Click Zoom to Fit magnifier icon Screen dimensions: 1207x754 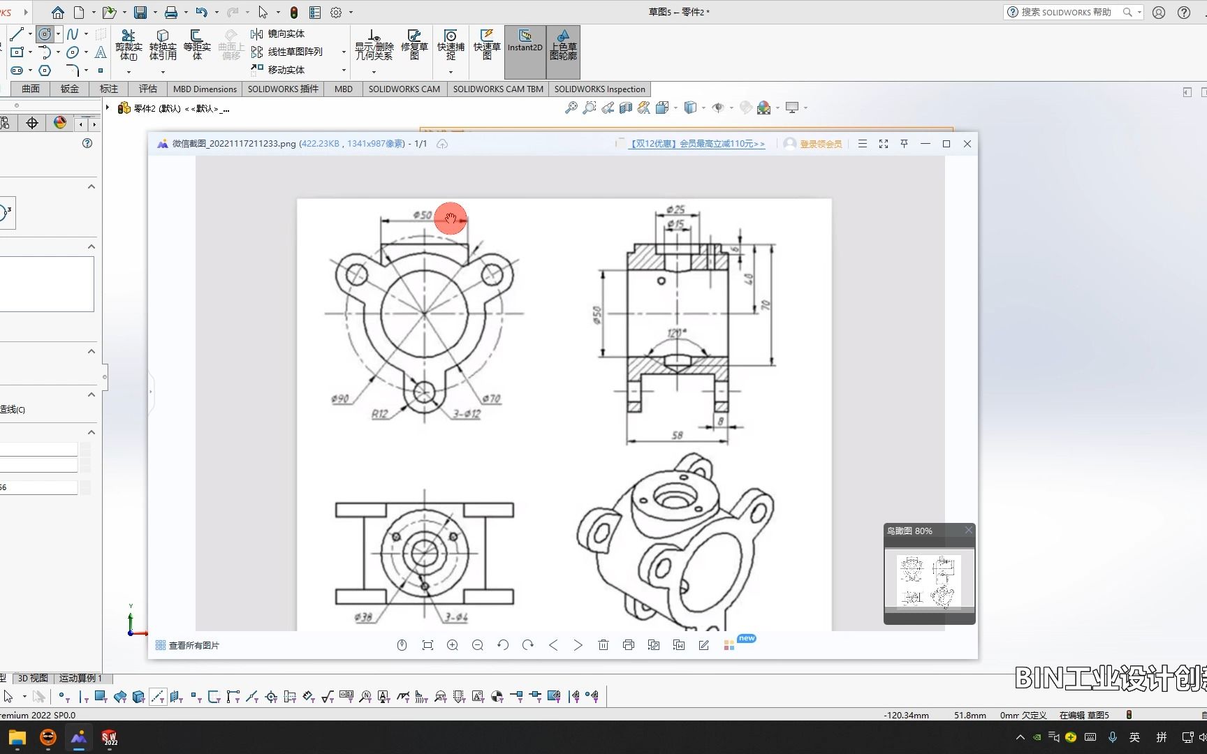[x=571, y=108]
